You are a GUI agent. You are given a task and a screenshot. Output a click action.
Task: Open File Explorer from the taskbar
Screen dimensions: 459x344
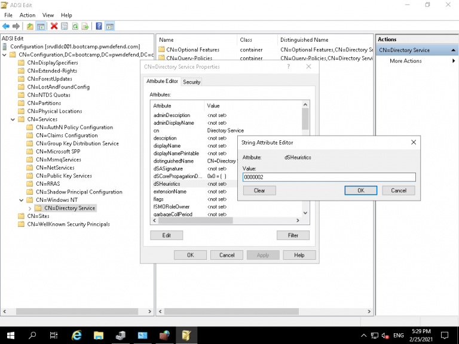click(99, 335)
